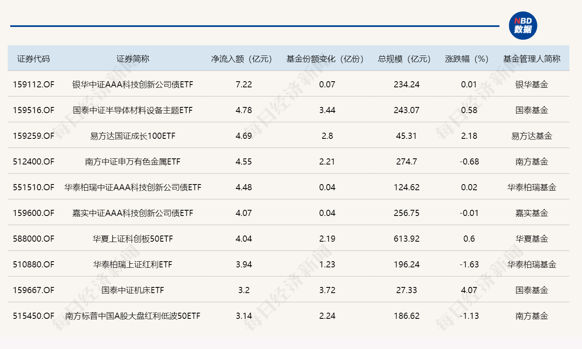Viewport: 582px width, 349px height.
Task: Click total scale value 234.24
Action: point(407,84)
